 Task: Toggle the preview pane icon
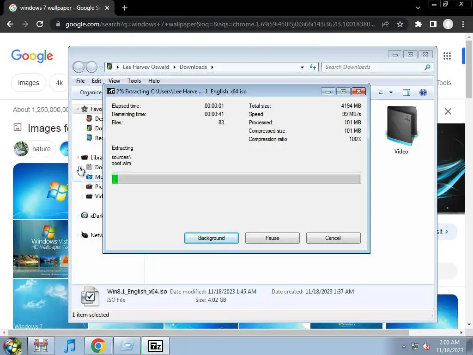(406, 92)
